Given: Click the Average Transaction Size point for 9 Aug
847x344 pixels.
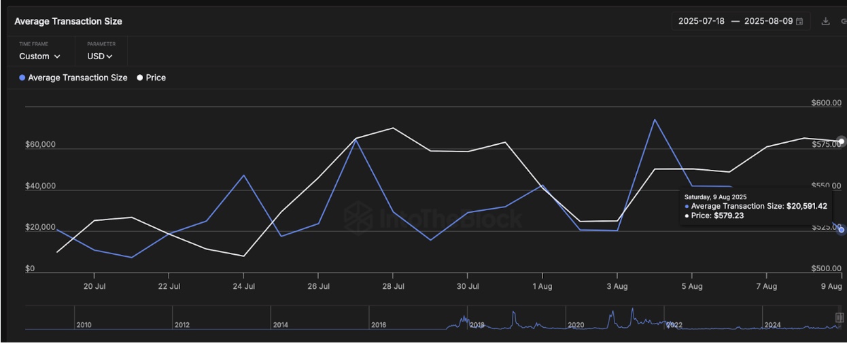Looking at the screenshot, I should click(842, 230).
